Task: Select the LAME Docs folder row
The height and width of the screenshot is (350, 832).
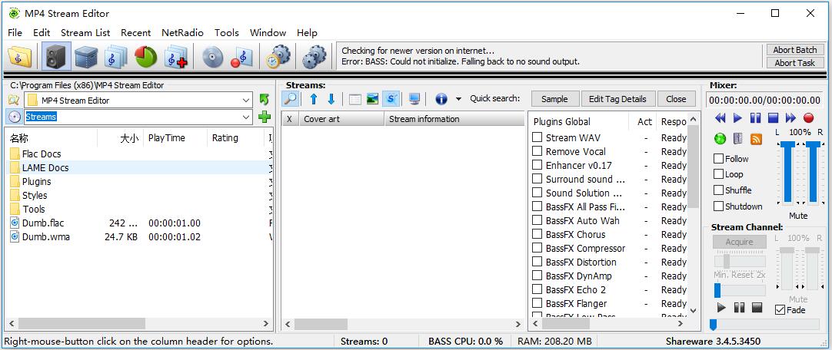Action: pyautogui.click(x=138, y=167)
